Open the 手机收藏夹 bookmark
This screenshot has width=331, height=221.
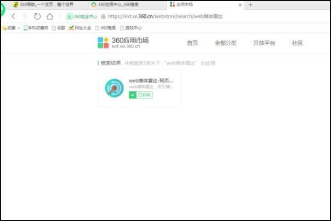pyautogui.click(x=36, y=28)
